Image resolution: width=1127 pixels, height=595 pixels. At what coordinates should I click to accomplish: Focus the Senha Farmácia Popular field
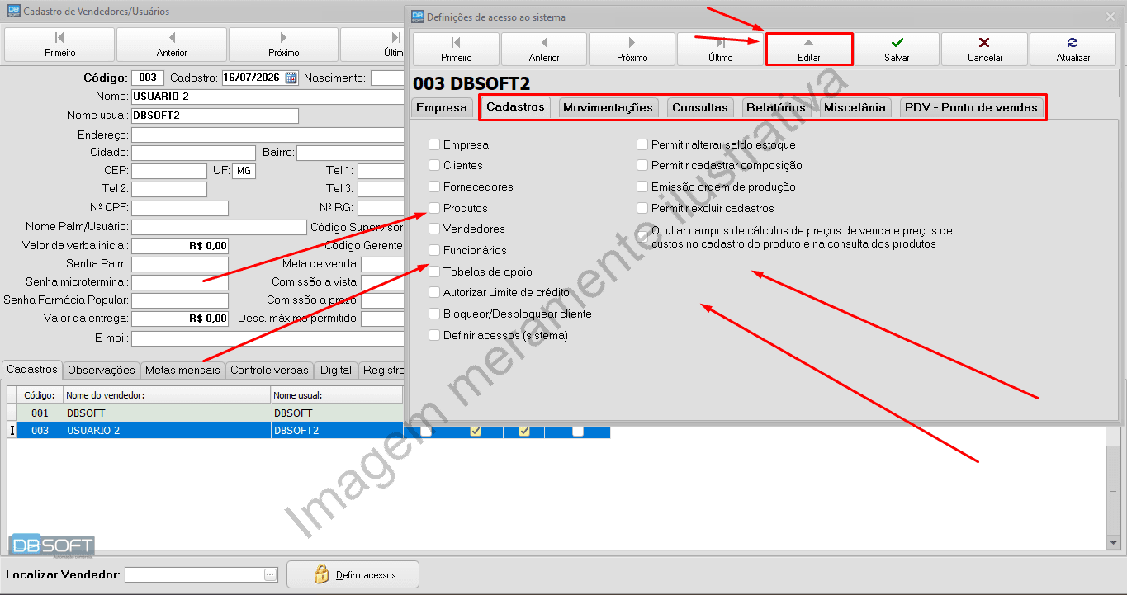click(x=180, y=300)
